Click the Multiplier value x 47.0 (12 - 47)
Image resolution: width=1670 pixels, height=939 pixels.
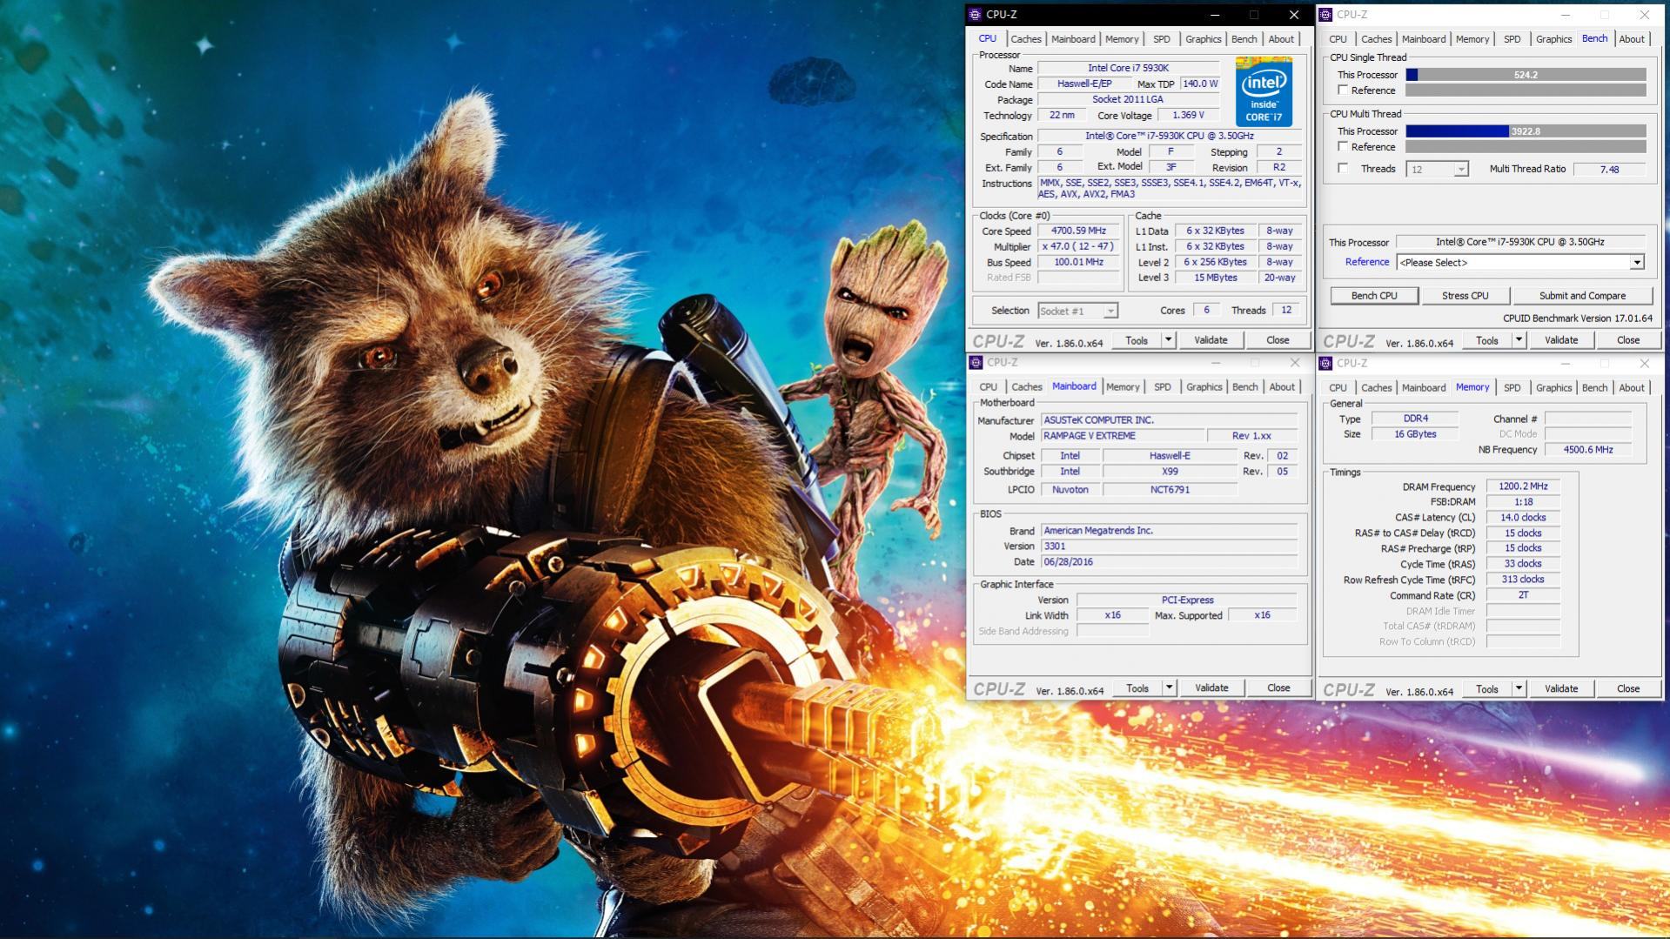point(1078,247)
